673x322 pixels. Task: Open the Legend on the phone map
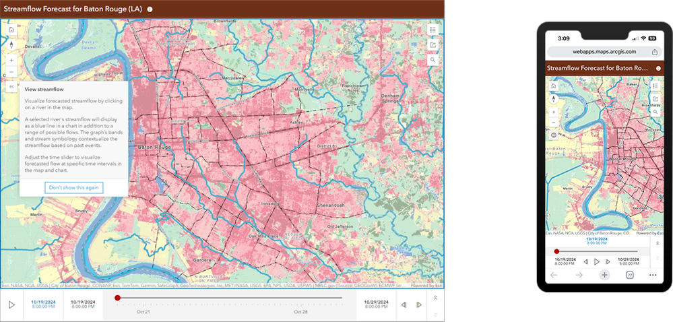(x=655, y=86)
